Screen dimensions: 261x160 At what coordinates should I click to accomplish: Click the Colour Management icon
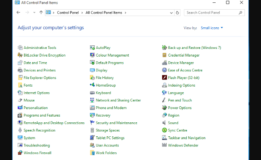pos(92,55)
